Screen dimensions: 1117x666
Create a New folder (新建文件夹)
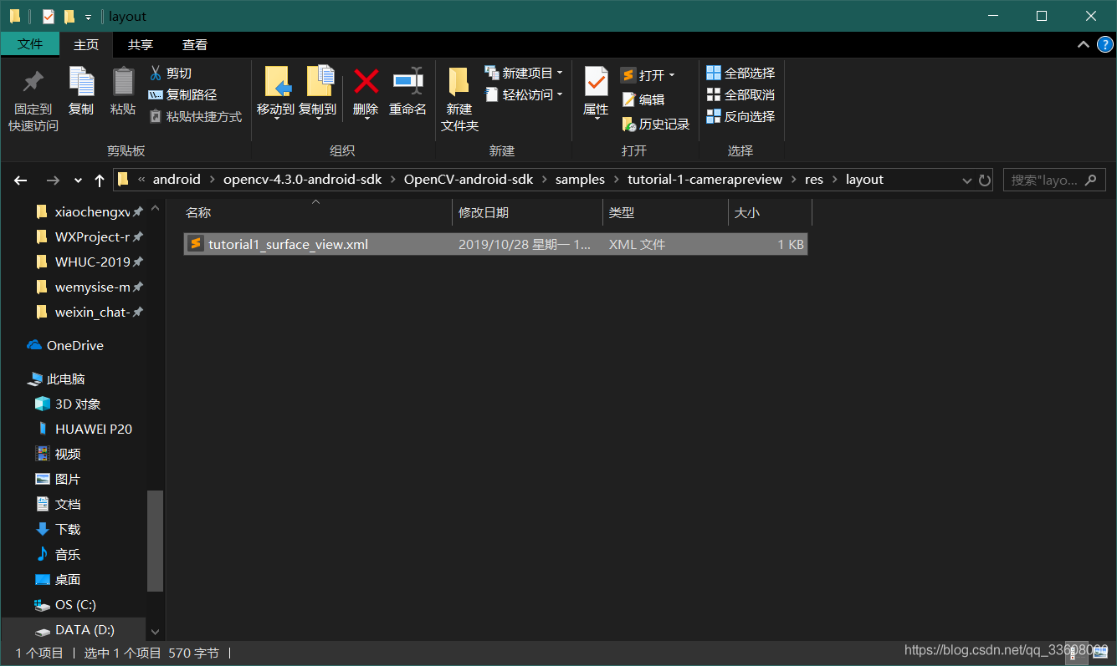pyautogui.click(x=459, y=99)
